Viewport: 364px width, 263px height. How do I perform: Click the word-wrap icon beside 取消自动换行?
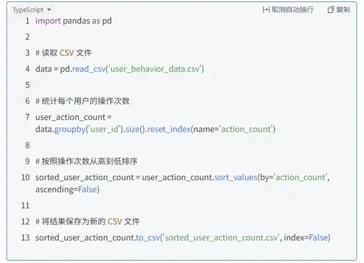[266, 10]
